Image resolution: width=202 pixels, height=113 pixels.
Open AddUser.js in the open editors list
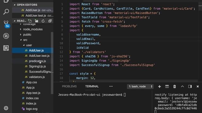tap(33, 10)
